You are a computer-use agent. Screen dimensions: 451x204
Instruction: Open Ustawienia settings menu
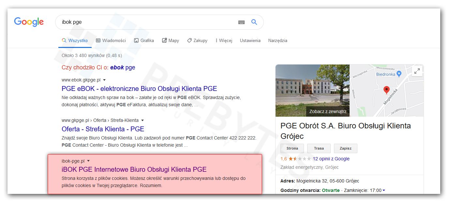pos(250,40)
